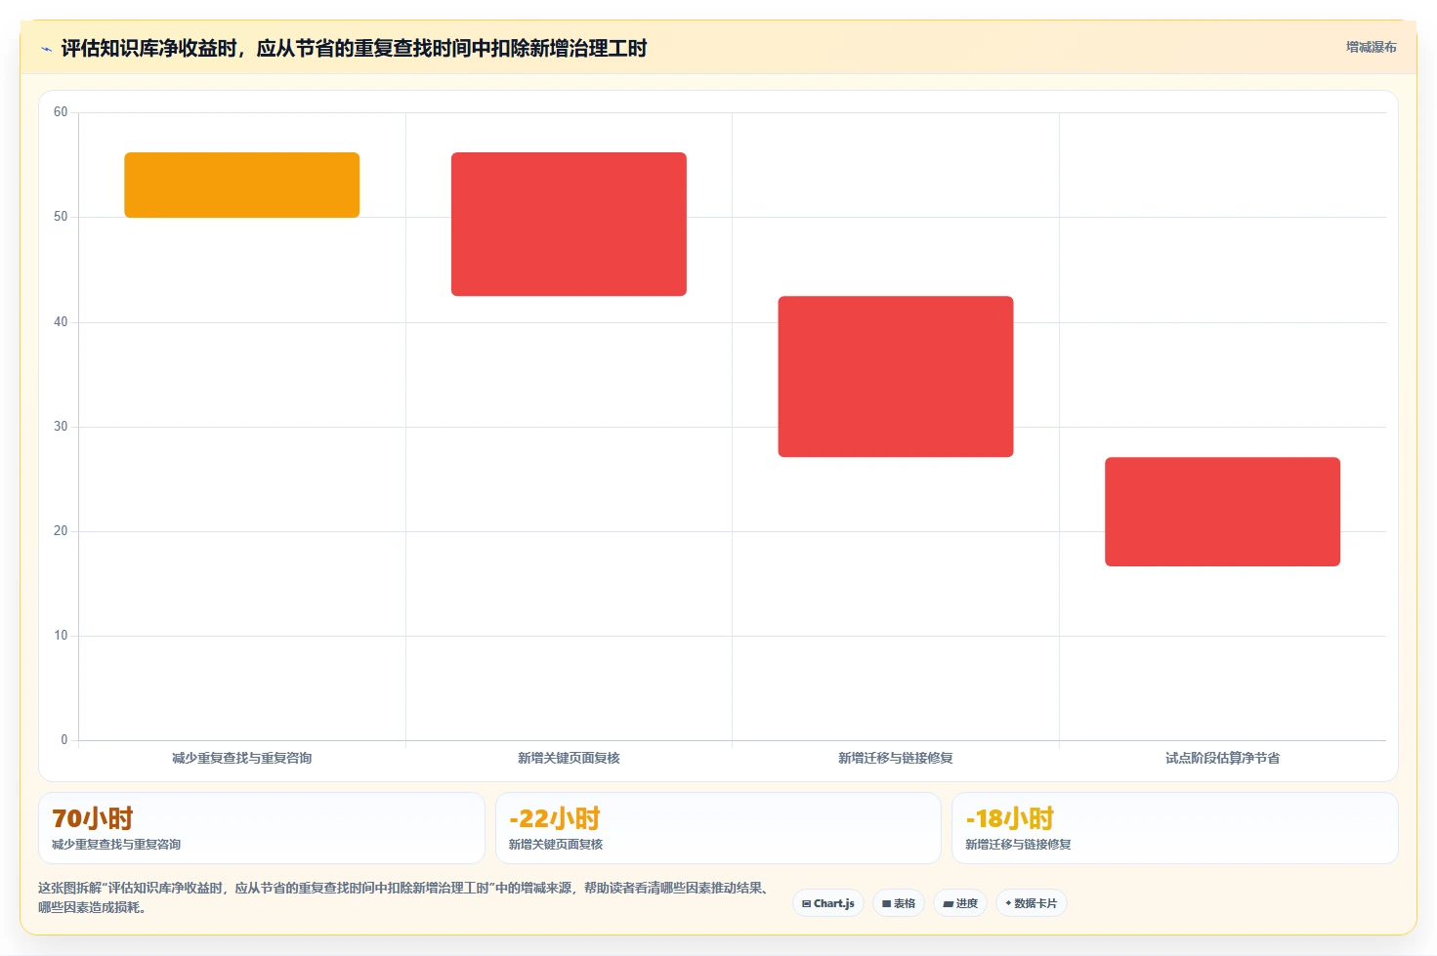The image size is (1437, 956).
Task: Click the y-axis value 40
Action: point(61,322)
